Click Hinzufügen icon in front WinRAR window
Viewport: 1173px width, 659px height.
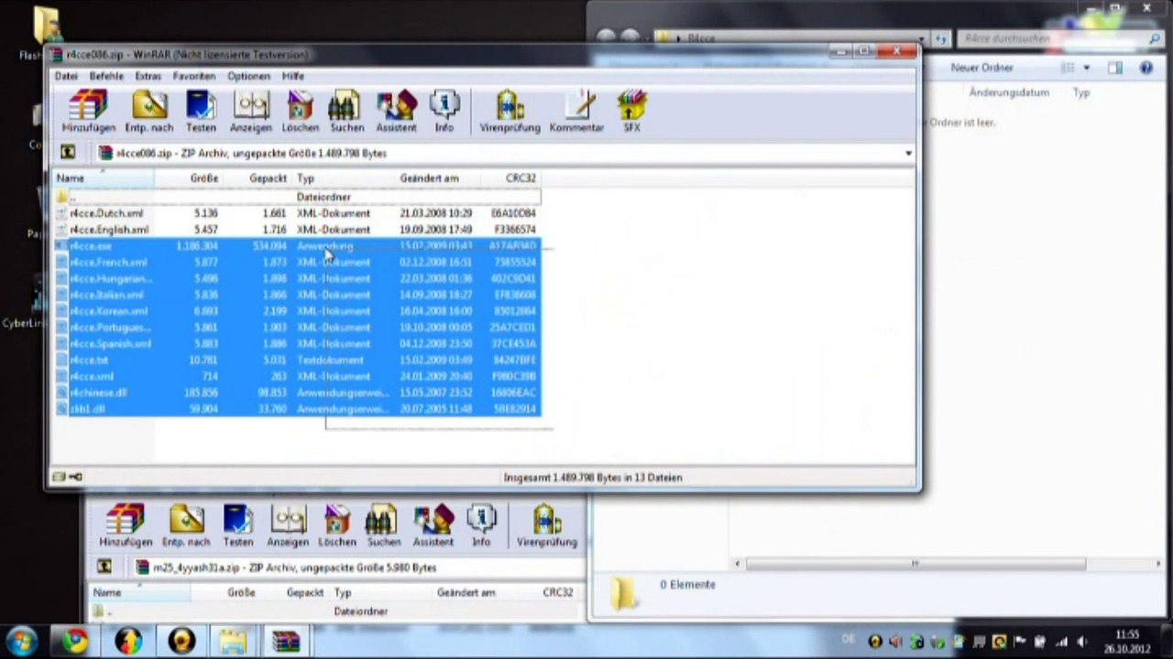pos(88,112)
